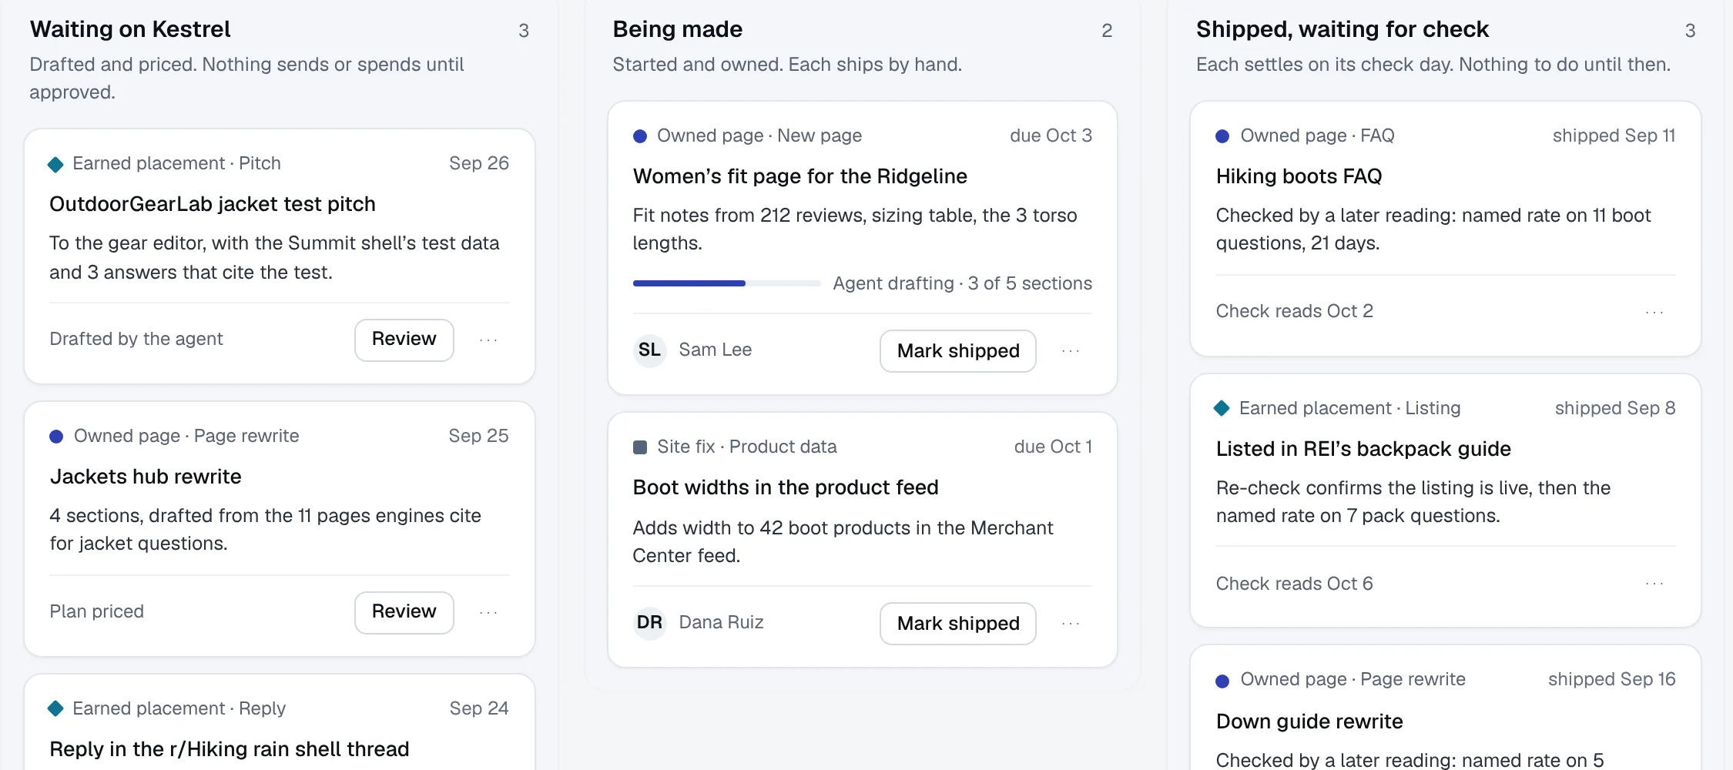Open more options on Women's fit page card

(x=1071, y=351)
